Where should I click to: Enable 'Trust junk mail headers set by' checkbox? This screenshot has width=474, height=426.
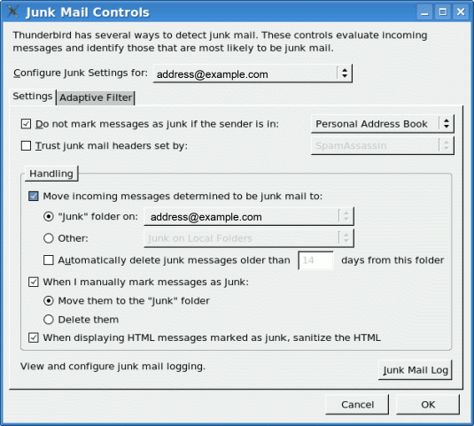coord(26,145)
